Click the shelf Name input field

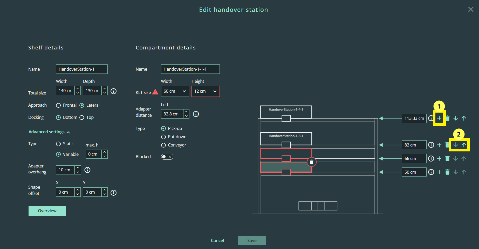click(81, 69)
